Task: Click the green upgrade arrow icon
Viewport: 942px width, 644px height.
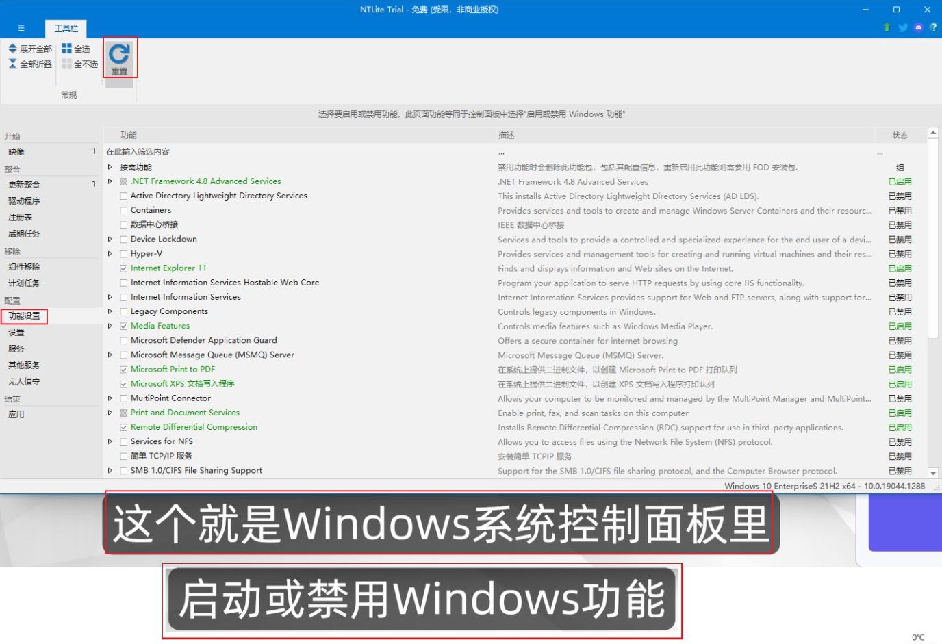Action: point(887,27)
